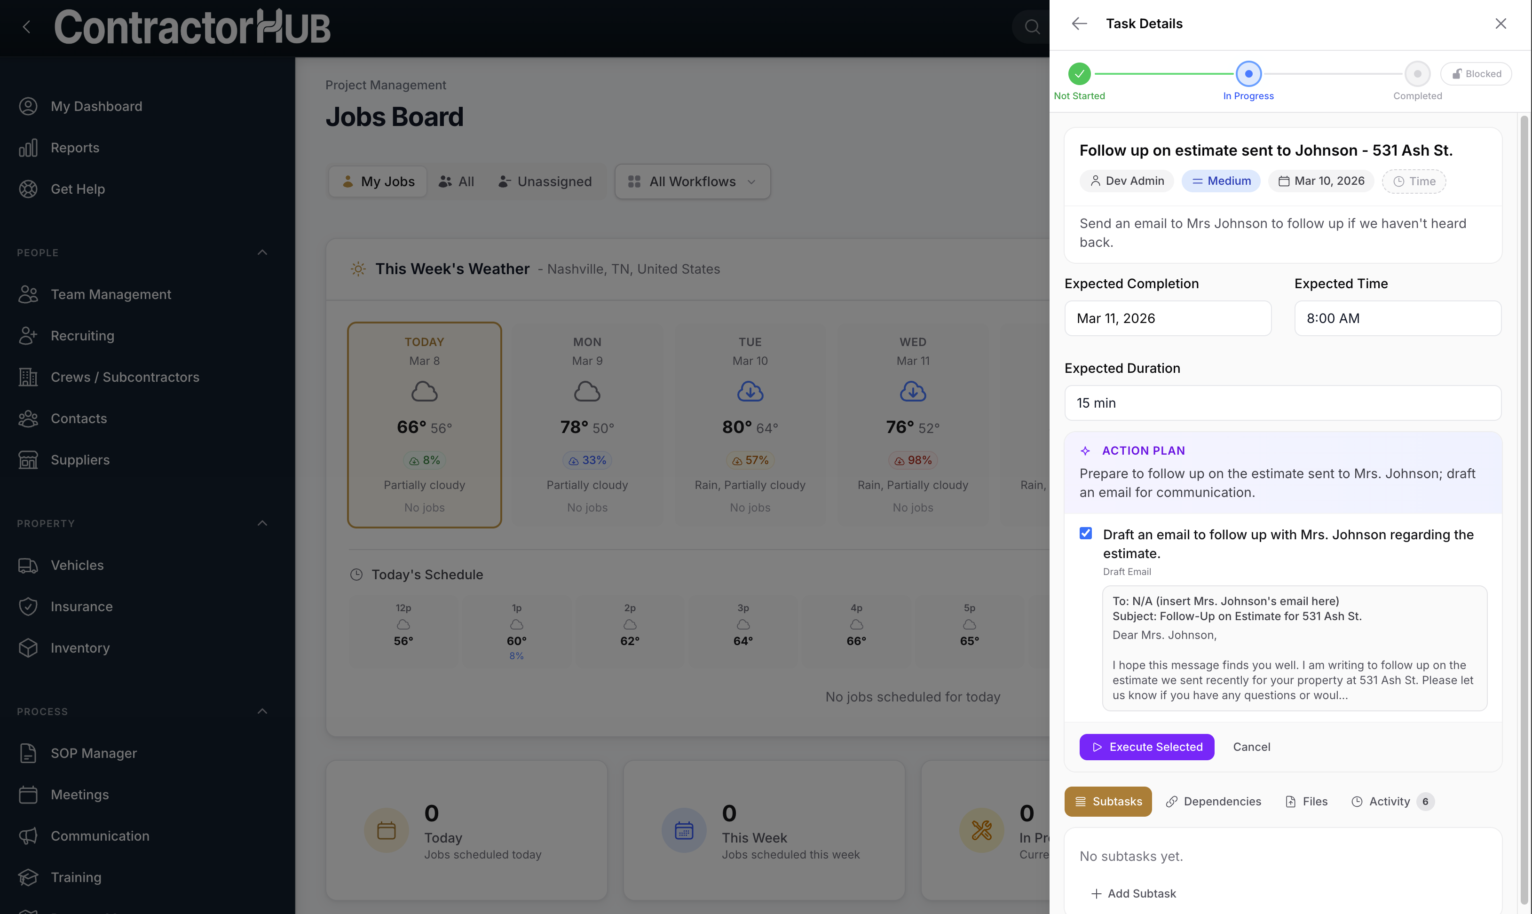Open the Communication section
1532x914 pixels.
point(99,836)
